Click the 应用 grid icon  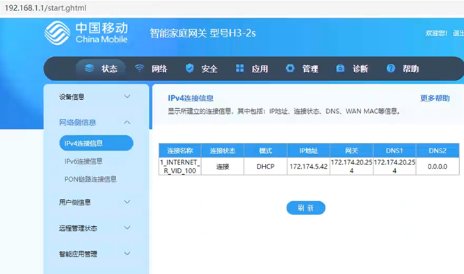(x=240, y=68)
